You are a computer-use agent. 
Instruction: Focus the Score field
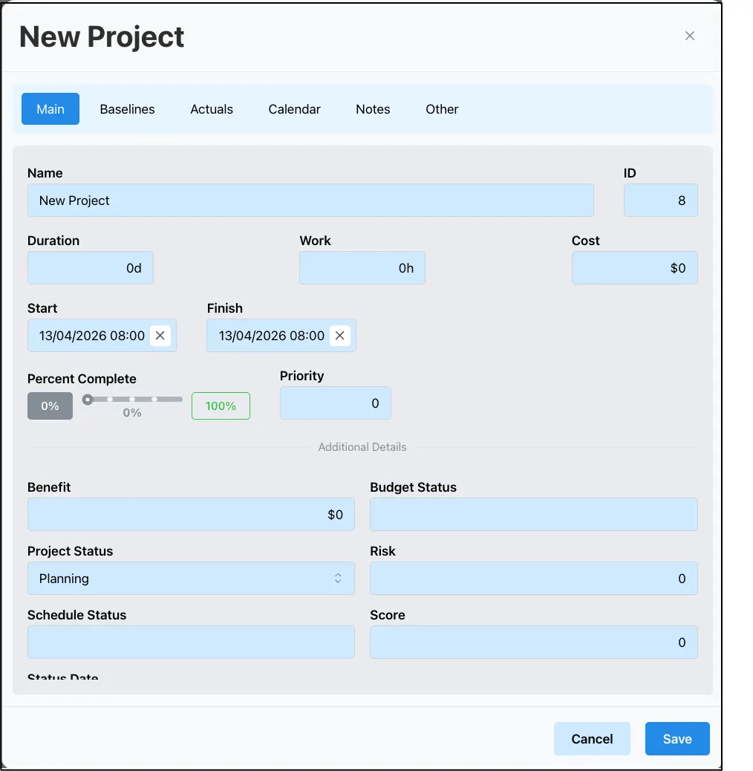pos(534,642)
